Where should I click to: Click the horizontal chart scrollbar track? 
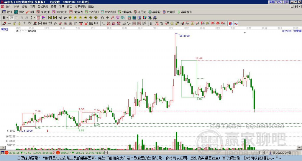pos(185,153)
